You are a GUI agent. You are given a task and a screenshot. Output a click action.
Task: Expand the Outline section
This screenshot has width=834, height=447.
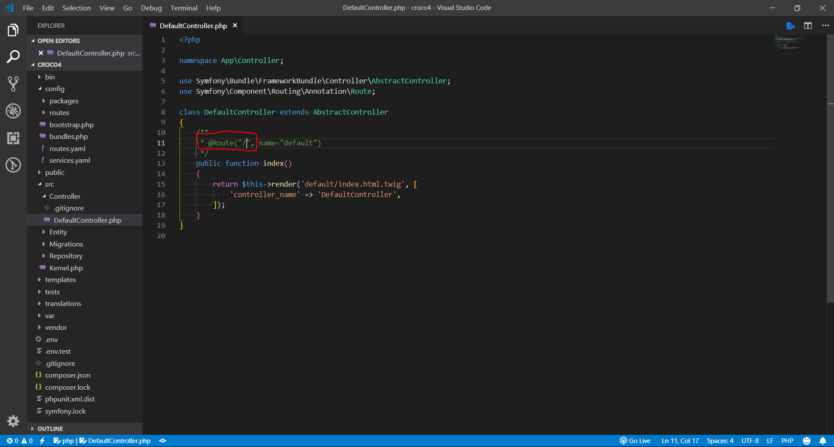click(85, 429)
